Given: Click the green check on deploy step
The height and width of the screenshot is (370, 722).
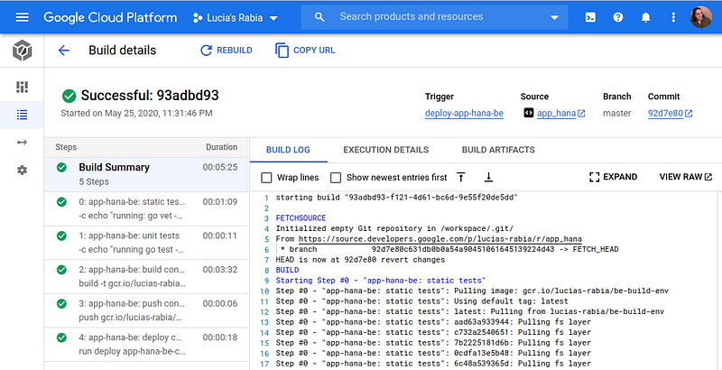Looking at the screenshot, I should 61,338.
